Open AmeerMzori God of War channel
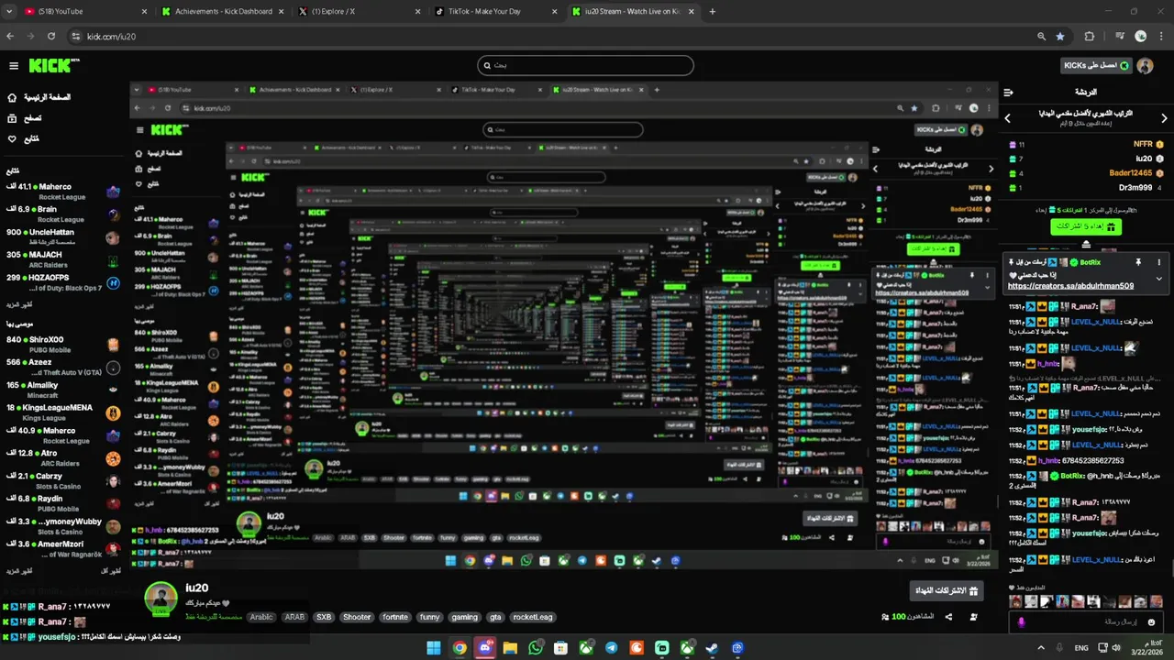The width and height of the screenshot is (1174, 660). click(62, 548)
